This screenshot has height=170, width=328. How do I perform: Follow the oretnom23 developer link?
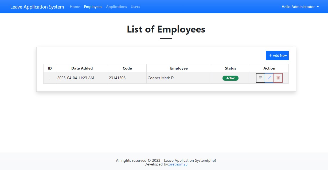click(178, 164)
